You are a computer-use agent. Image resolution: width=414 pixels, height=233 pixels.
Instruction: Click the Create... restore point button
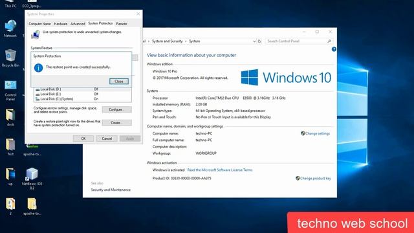(116, 123)
